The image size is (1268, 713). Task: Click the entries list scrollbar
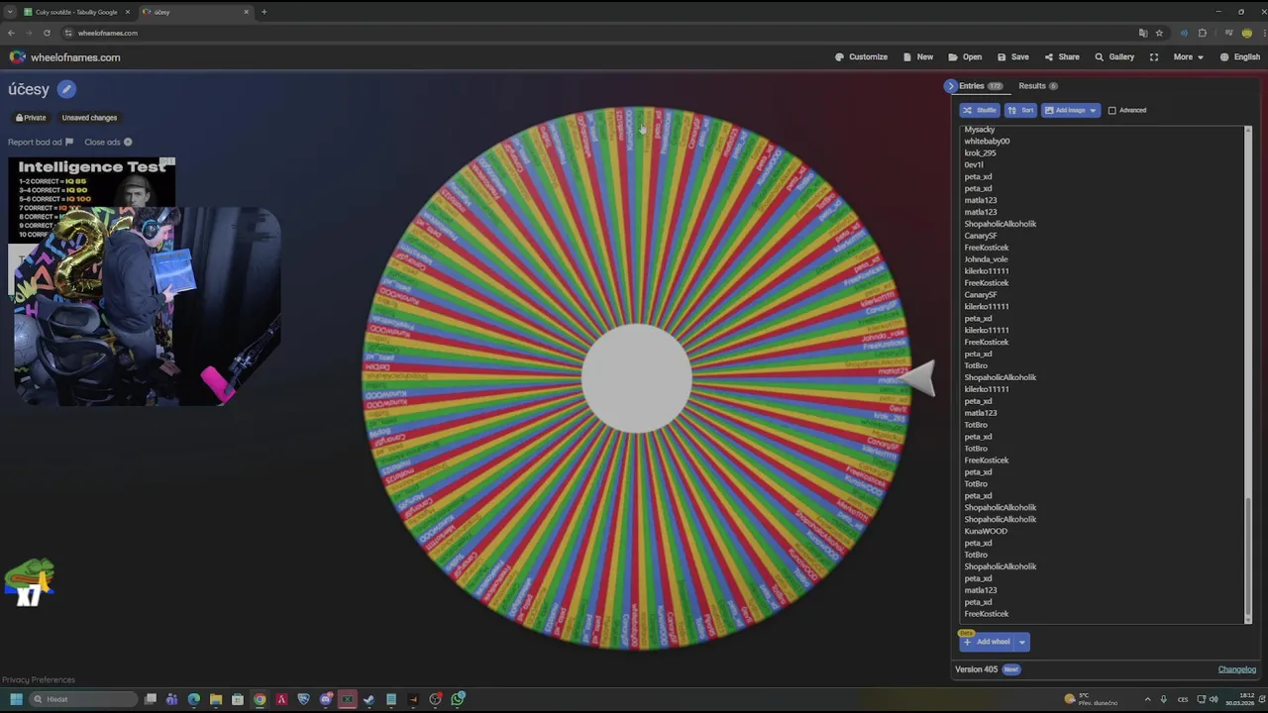1248,555
